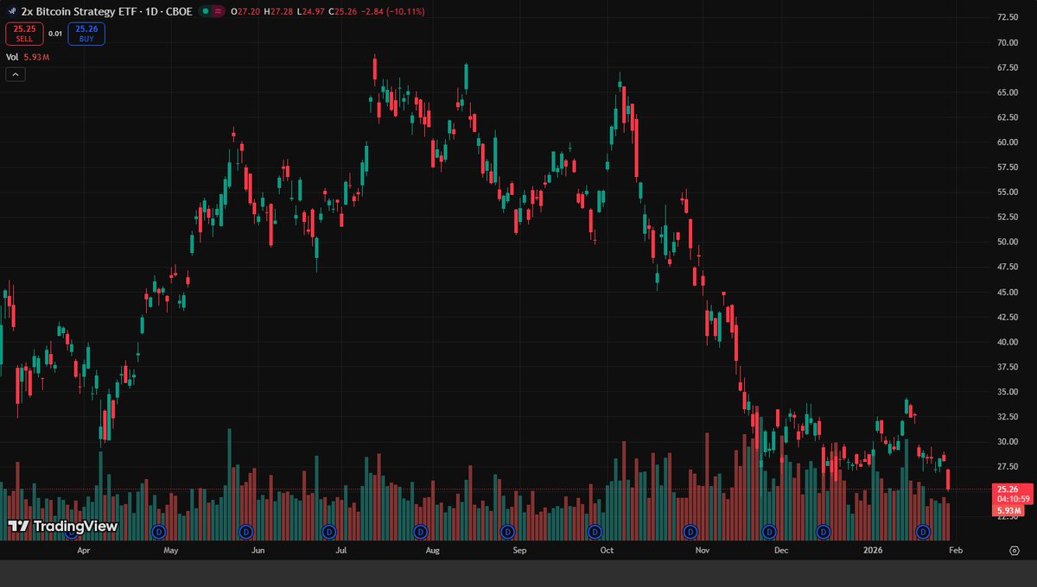The height and width of the screenshot is (587, 1037).
Task: Click the late-January dividend marker
Action: point(923,530)
